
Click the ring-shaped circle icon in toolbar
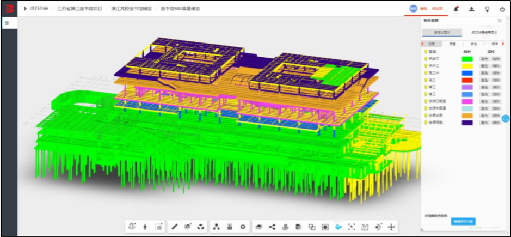tap(243, 227)
